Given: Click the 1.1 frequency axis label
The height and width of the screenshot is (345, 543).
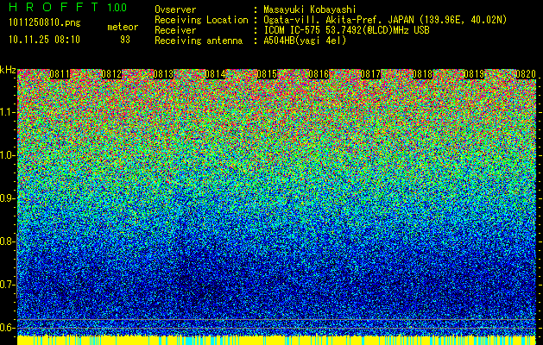Looking at the screenshot, I should pos(8,112).
